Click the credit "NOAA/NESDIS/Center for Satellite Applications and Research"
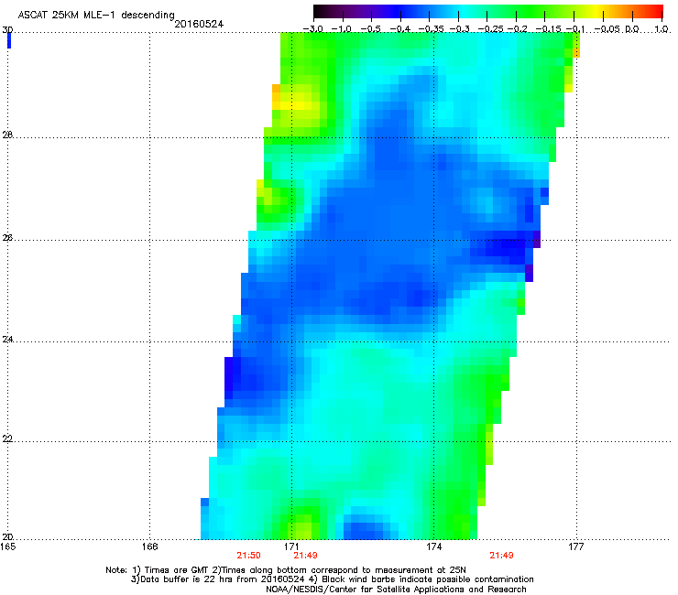678x595 pixels. click(x=396, y=590)
